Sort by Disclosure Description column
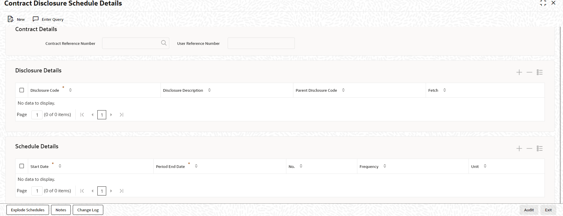The width and height of the screenshot is (563, 216). 209,90
